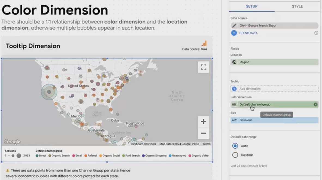Viewport: 322px width, 180px height.
Task: Select the Custom date range option
Action: [x=235, y=155]
